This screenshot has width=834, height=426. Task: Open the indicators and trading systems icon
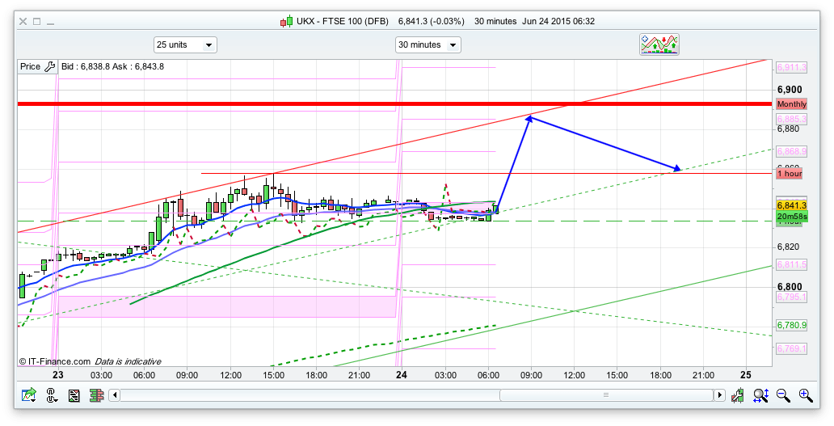pos(659,44)
